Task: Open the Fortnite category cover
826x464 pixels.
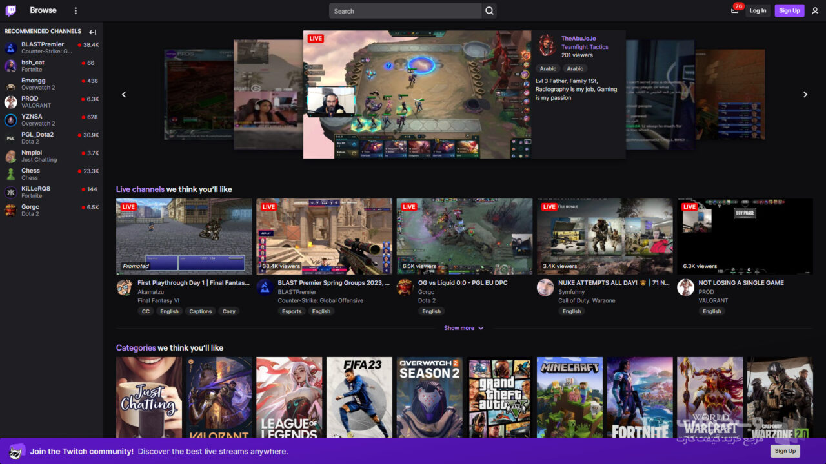Action: (x=640, y=398)
